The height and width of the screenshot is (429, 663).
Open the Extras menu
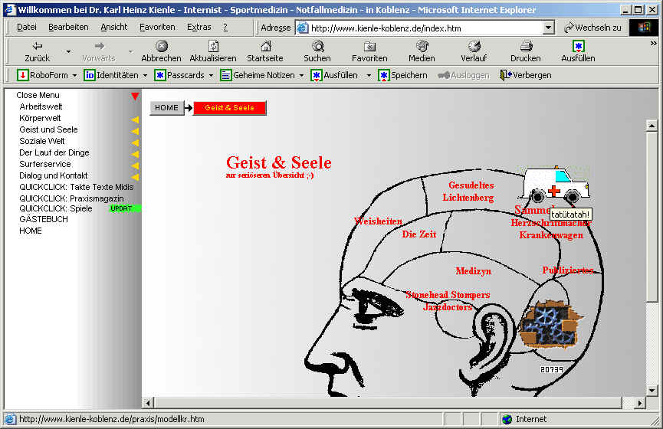tap(199, 27)
